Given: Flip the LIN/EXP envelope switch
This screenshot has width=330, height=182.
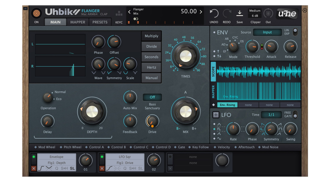Looking at the screenshot, I should (x=295, y=32).
